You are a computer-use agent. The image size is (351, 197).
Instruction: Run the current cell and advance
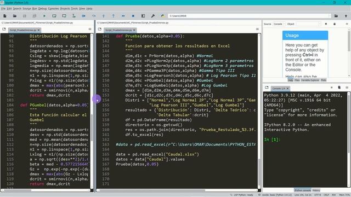click(64, 16)
